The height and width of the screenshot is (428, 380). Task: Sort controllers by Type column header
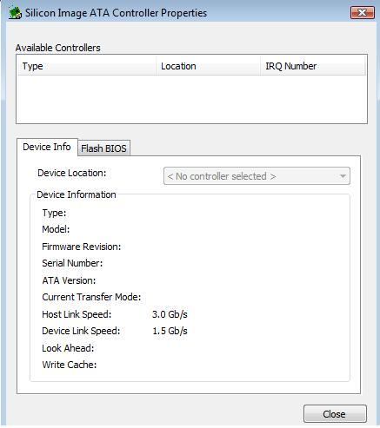coord(87,66)
